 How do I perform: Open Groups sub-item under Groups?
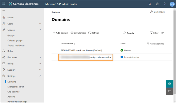11,35
